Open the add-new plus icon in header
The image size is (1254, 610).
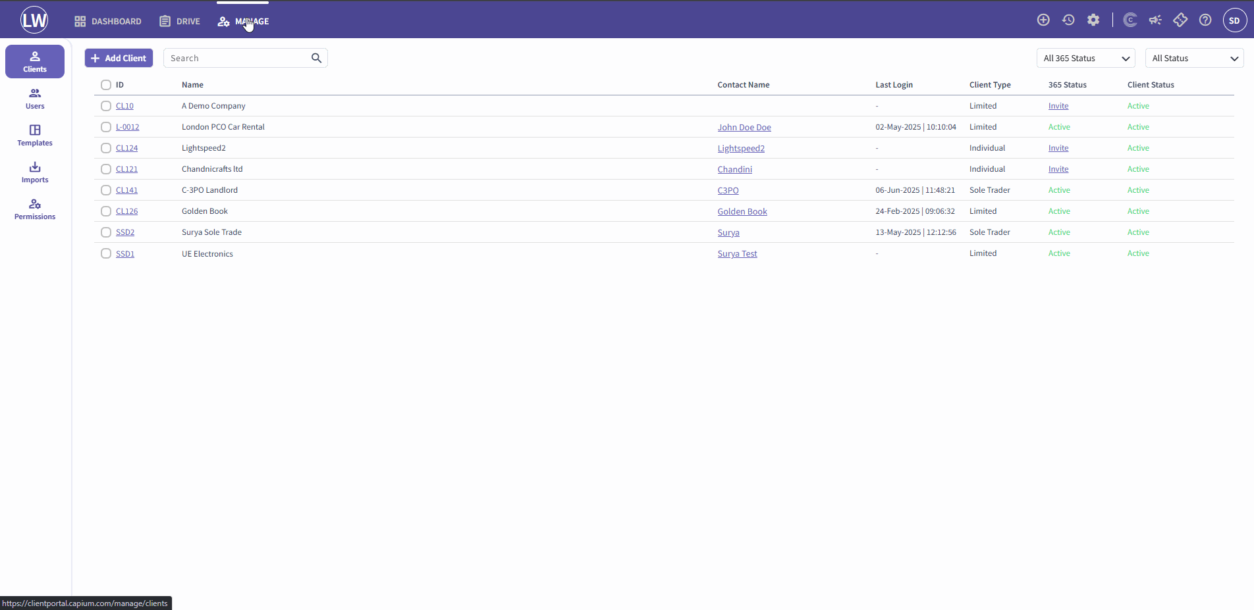1043,20
